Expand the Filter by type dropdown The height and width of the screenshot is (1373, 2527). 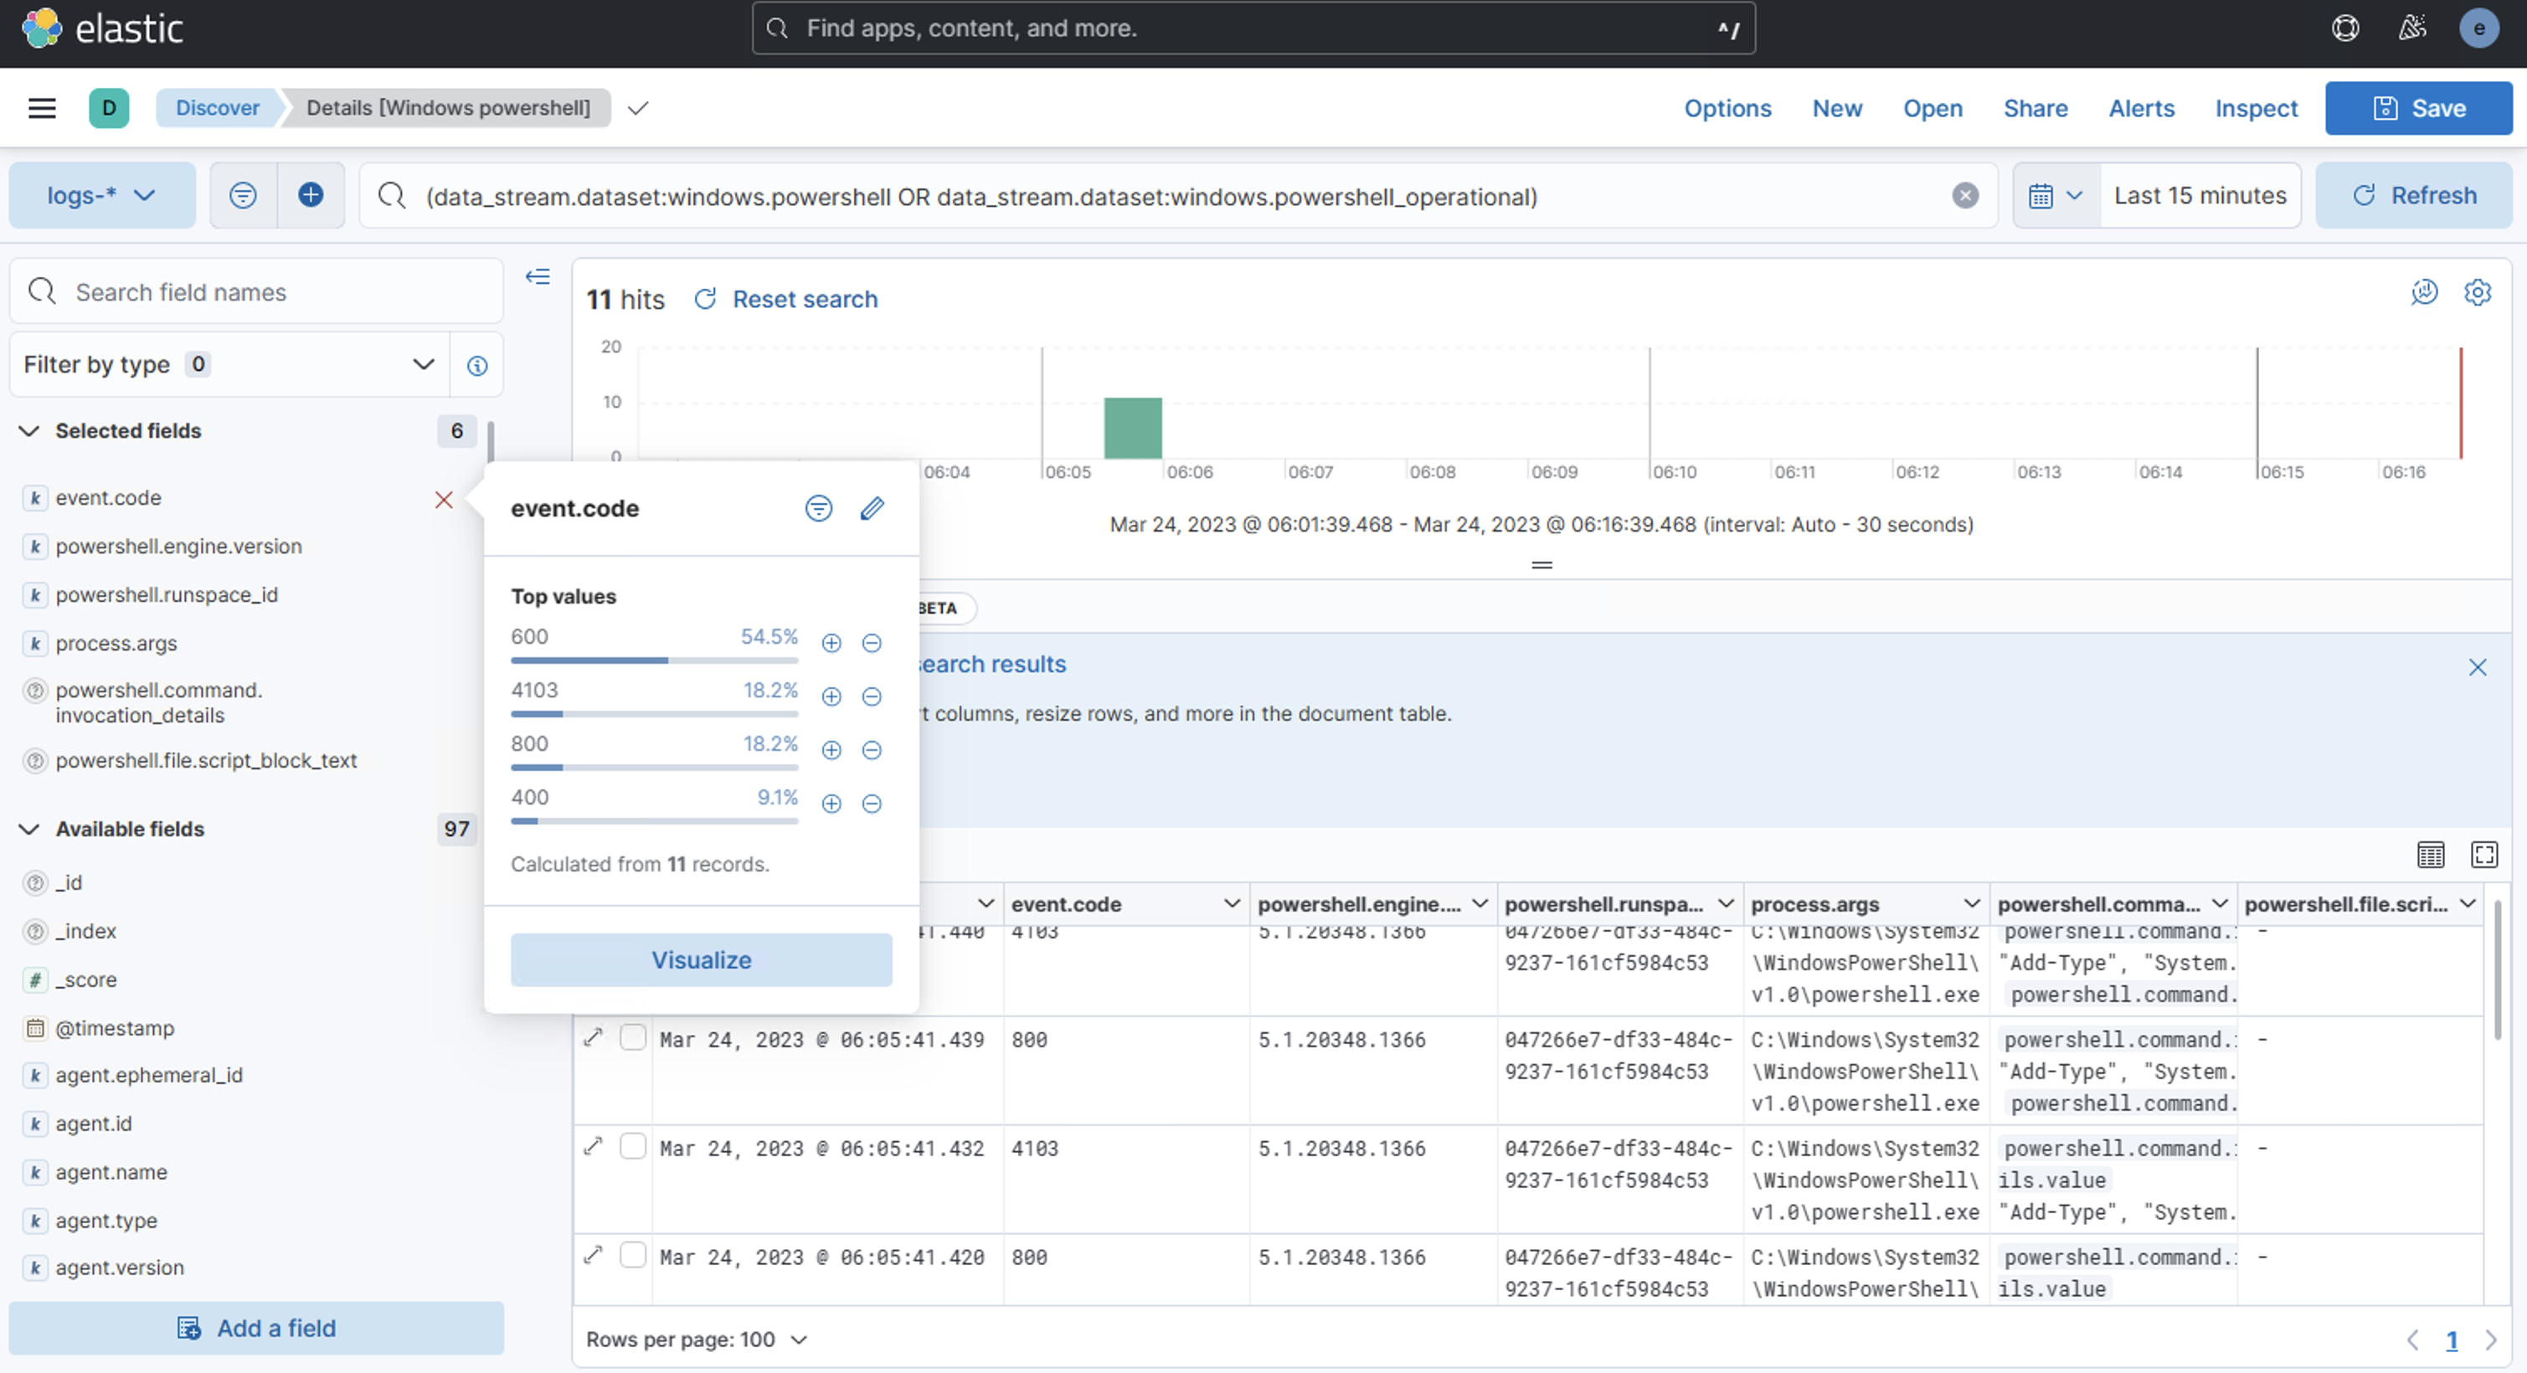click(229, 365)
